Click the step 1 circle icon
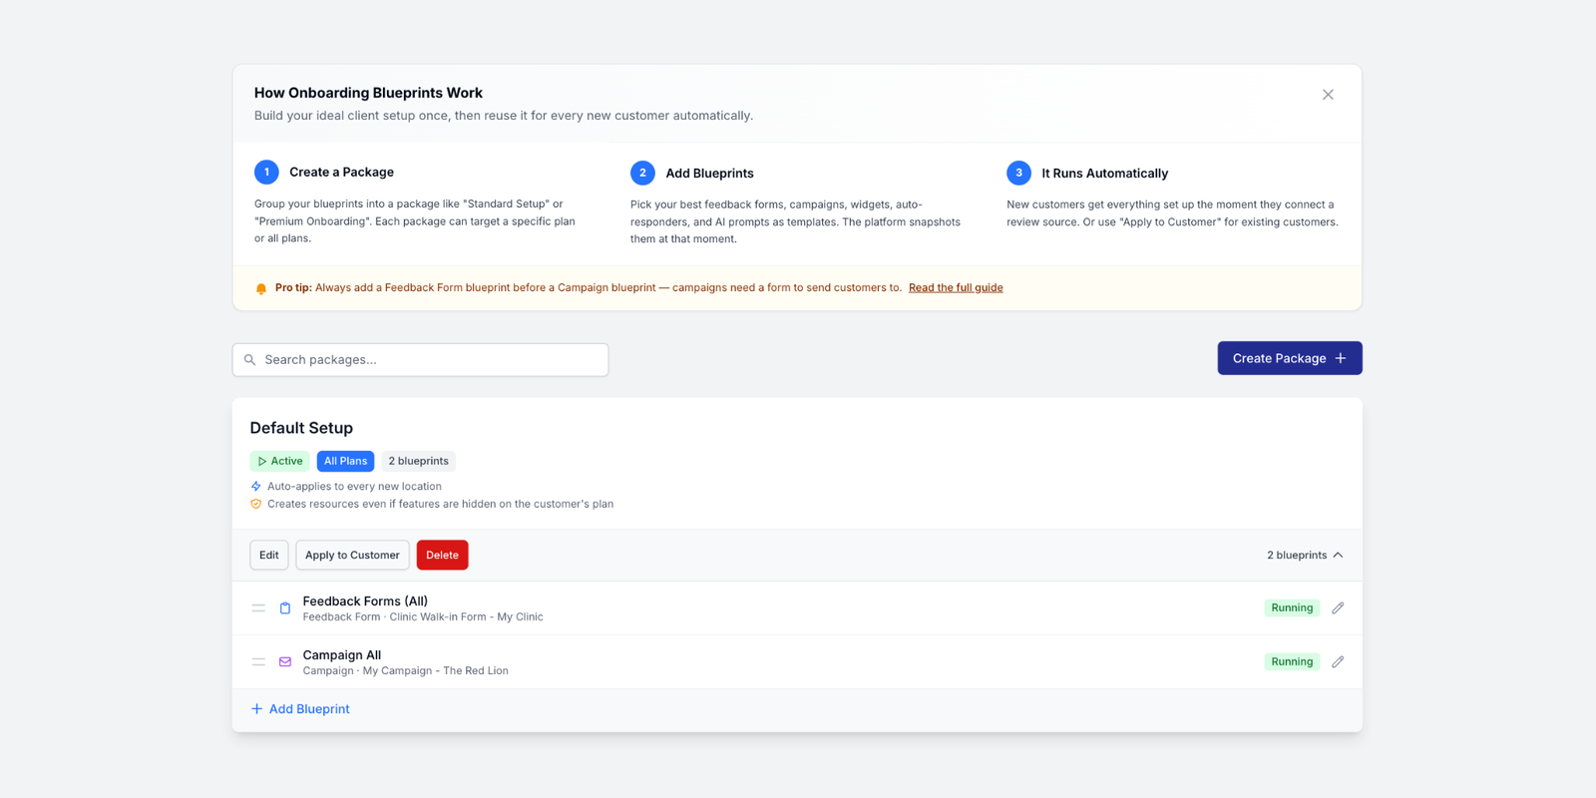 tap(266, 172)
